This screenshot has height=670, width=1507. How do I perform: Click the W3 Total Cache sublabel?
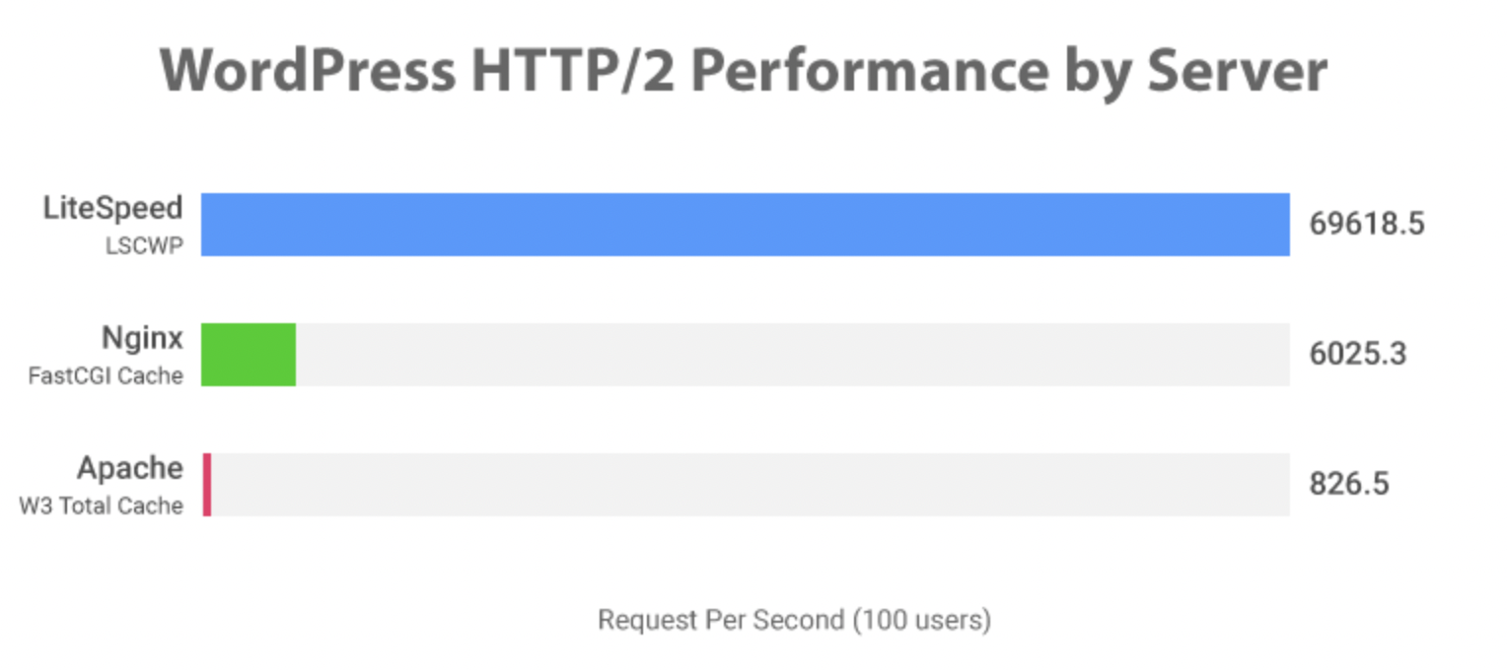click(102, 506)
